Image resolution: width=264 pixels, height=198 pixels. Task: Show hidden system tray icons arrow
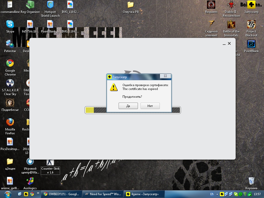click(x=218, y=194)
